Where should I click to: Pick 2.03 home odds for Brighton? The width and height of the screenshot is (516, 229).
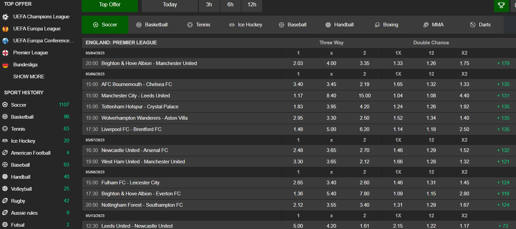[x=298, y=63]
